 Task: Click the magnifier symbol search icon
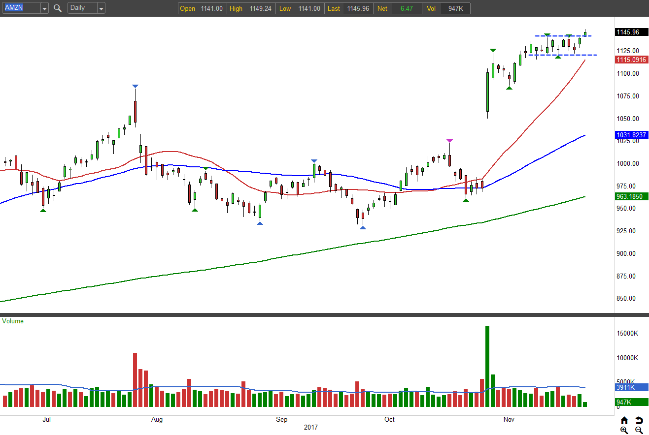58,8
